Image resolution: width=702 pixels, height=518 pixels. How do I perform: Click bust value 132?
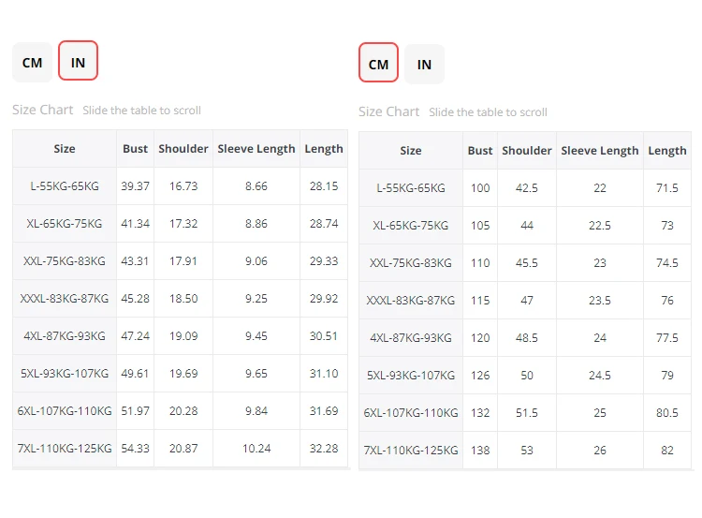[480, 413]
